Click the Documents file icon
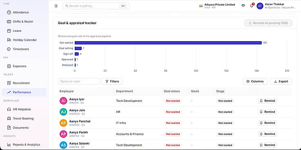The width and height of the screenshot is (301, 150). click(x=9, y=128)
